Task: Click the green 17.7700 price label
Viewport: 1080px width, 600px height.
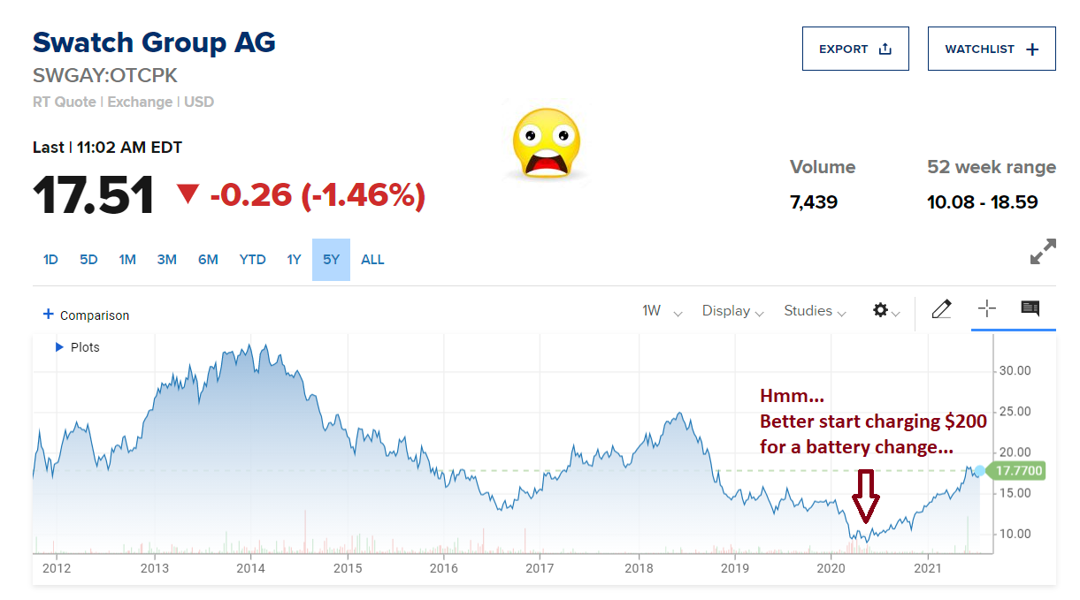Action: coord(1019,471)
